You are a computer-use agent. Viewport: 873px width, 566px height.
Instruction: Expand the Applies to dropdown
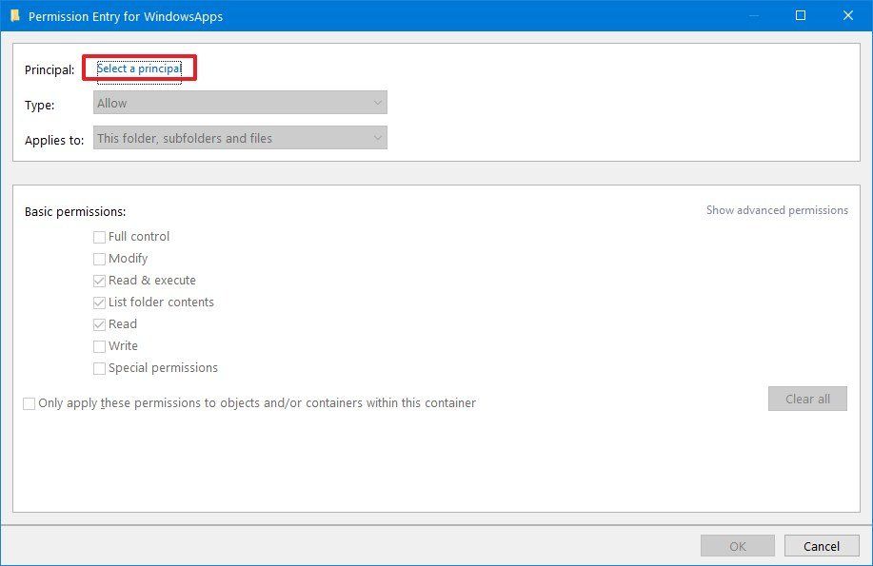click(x=239, y=137)
